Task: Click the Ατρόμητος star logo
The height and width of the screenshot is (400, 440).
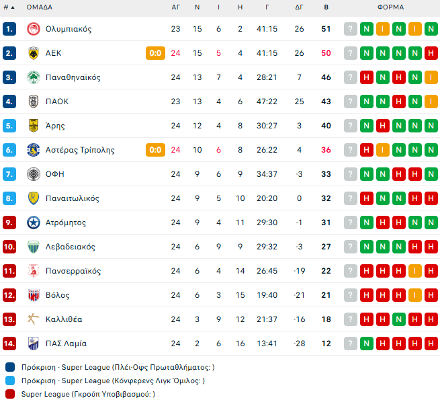Action: point(33,223)
